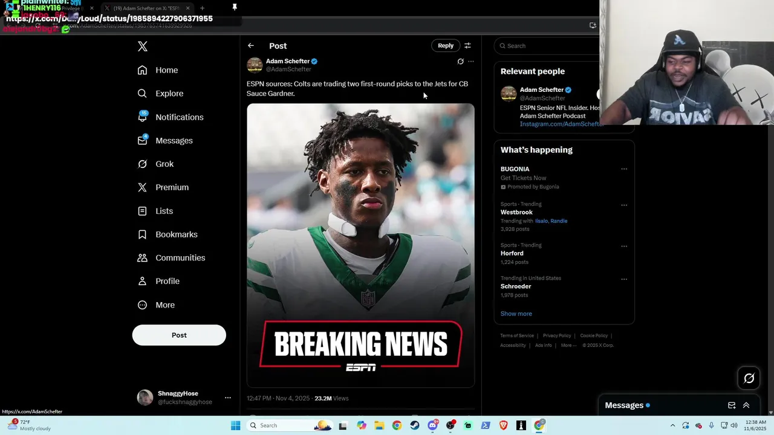774x435 pixels.
Task: Expand the More menu in sidebar
Action: point(155,305)
